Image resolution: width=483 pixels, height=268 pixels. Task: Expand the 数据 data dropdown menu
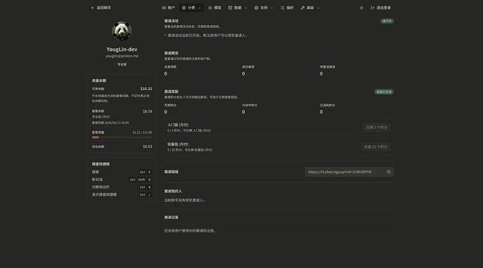(x=237, y=8)
